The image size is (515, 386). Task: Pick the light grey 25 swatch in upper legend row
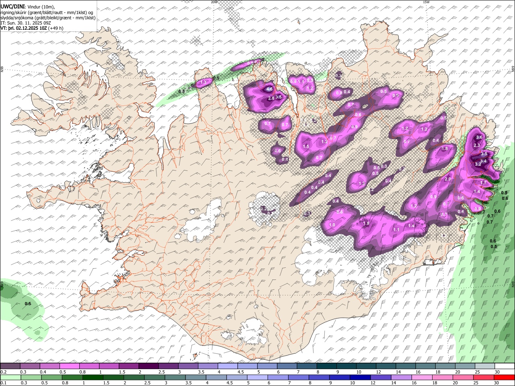(x=485, y=366)
